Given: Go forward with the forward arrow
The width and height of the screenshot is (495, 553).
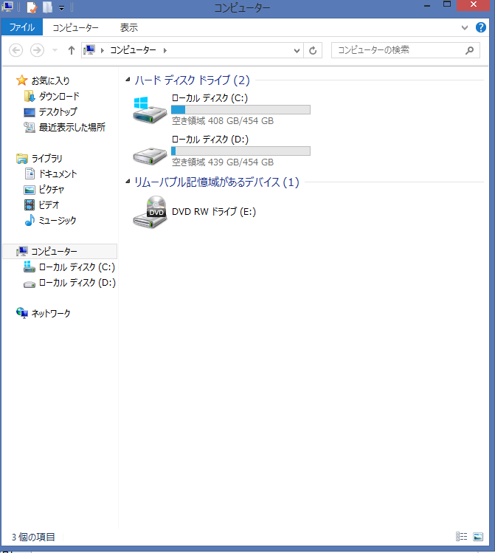Looking at the screenshot, I should [37, 50].
